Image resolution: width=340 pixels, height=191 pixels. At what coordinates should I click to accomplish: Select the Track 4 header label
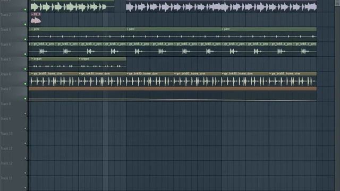(x=6, y=45)
